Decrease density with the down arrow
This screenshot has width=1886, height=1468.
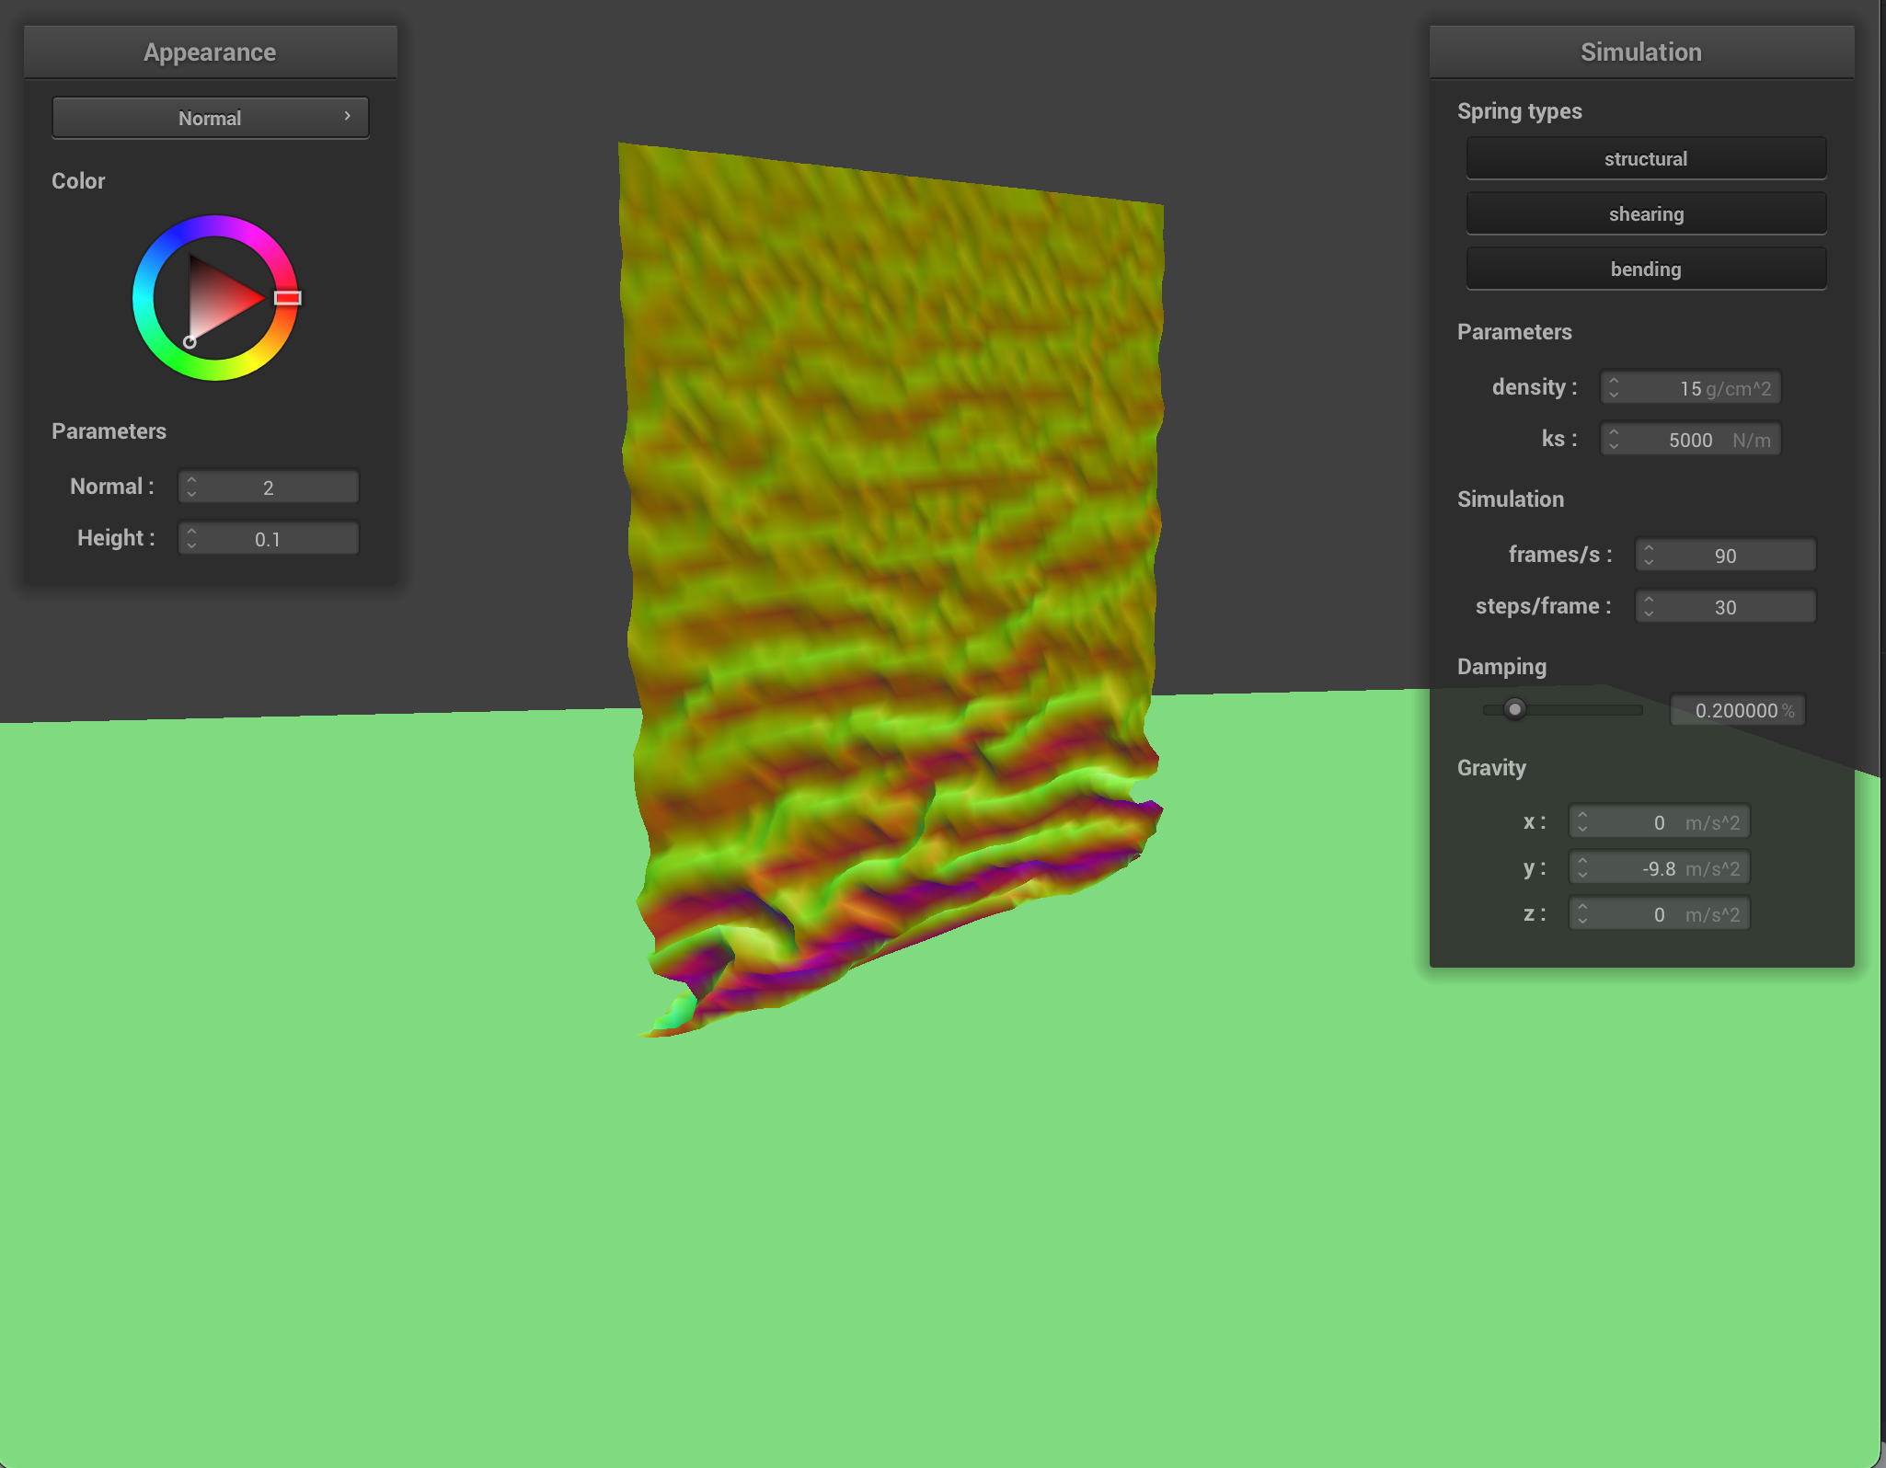[1614, 396]
